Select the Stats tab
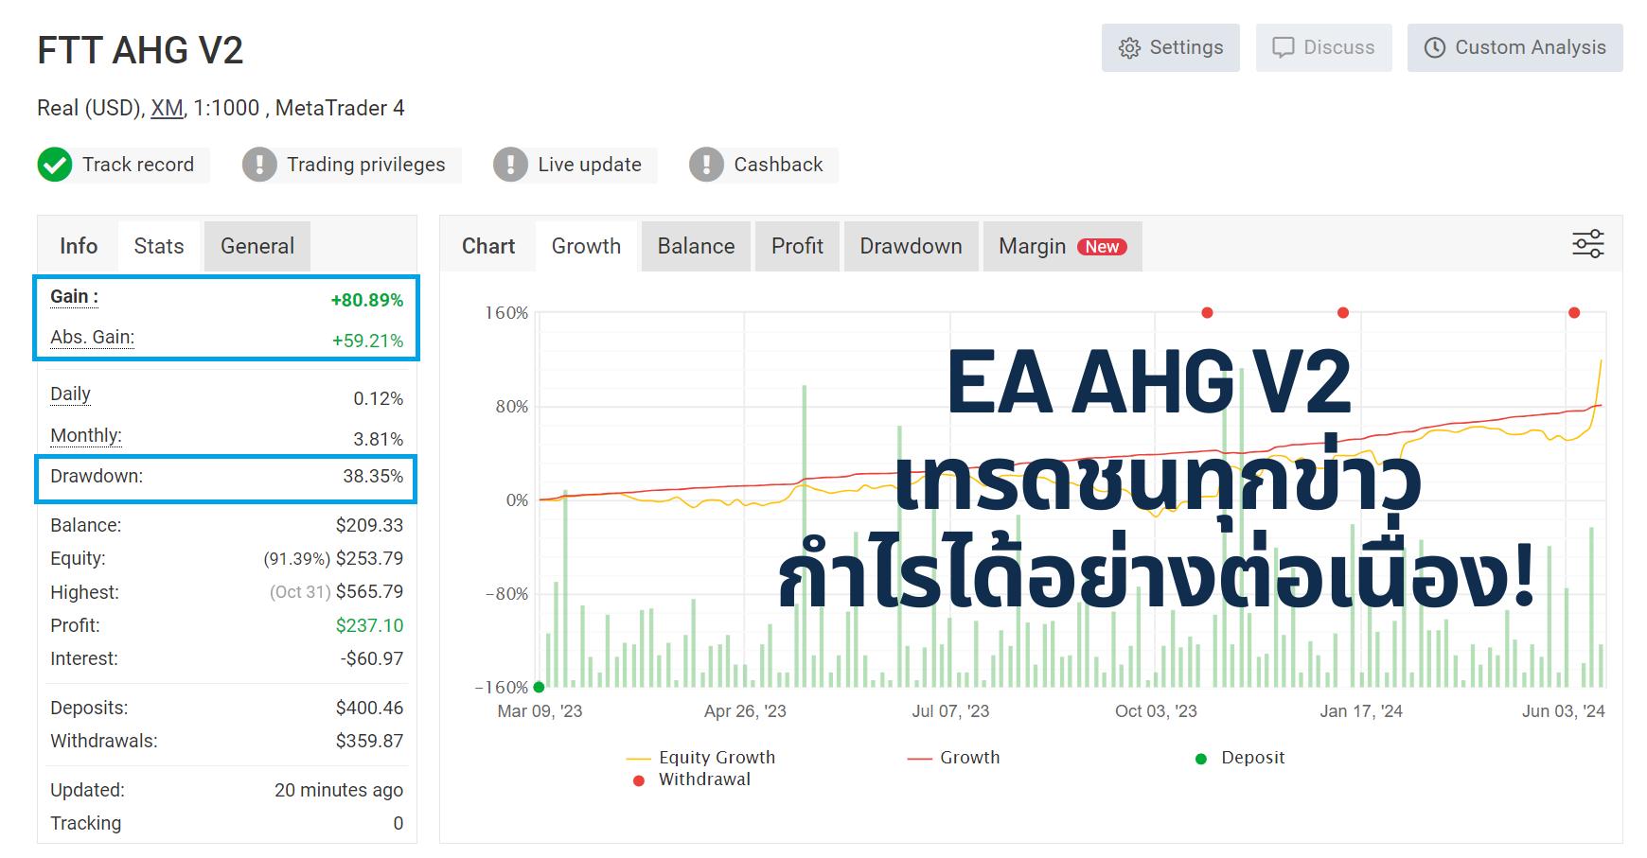1647x858 pixels. 159,246
